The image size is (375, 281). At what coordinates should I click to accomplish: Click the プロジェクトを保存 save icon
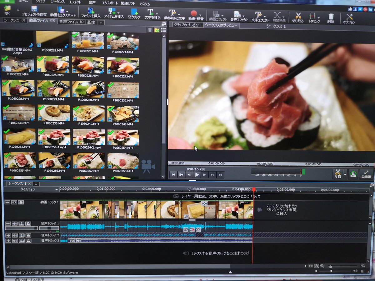34,9
